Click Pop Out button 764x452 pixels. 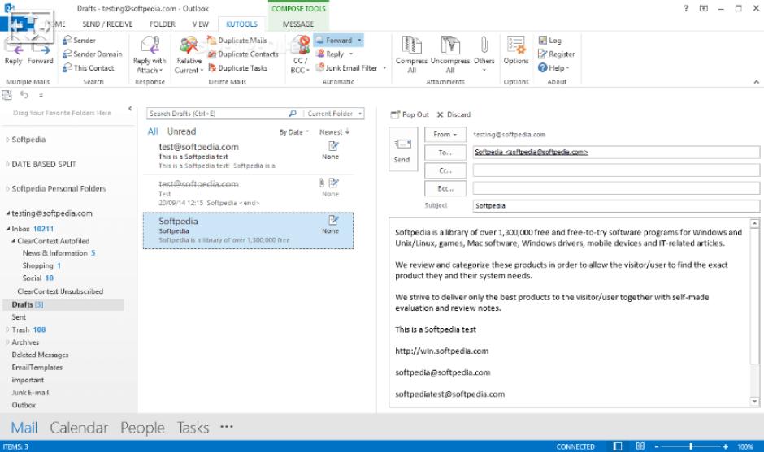[x=410, y=114]
